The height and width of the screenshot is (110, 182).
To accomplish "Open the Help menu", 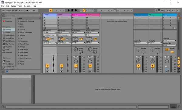I will pos(35,6).
